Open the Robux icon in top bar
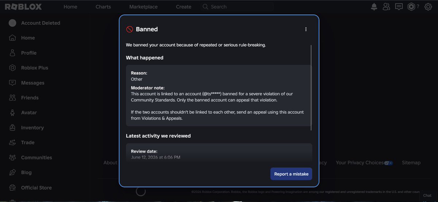This screenshot has width=438, height=202. 411,7
